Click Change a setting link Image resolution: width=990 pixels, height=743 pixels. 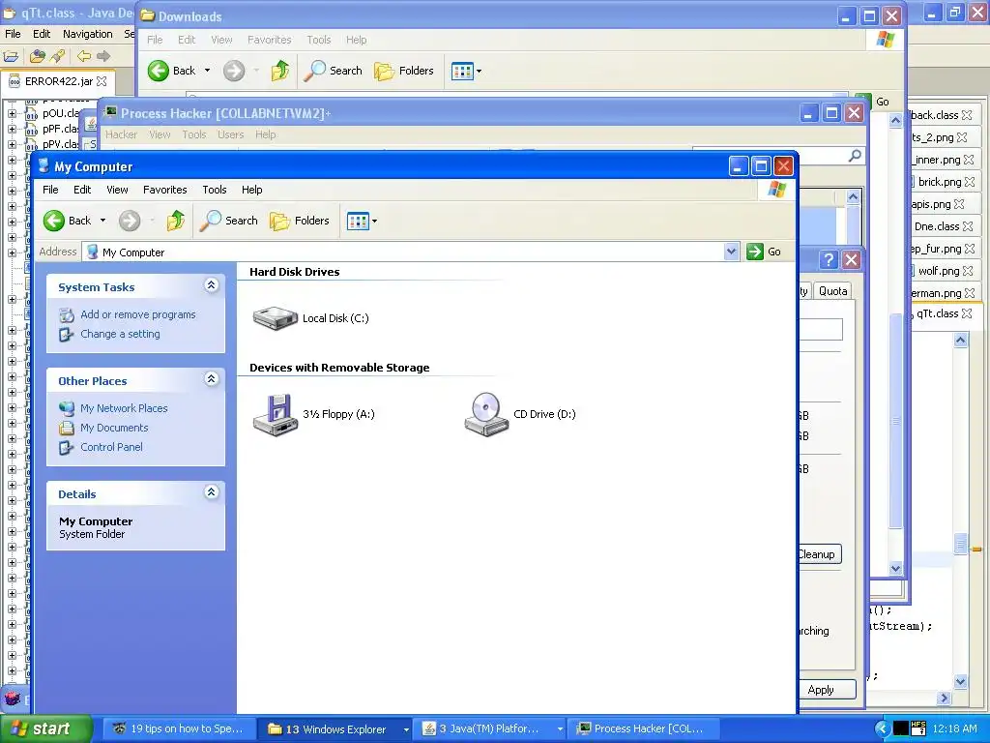click(x=120, y=334)
